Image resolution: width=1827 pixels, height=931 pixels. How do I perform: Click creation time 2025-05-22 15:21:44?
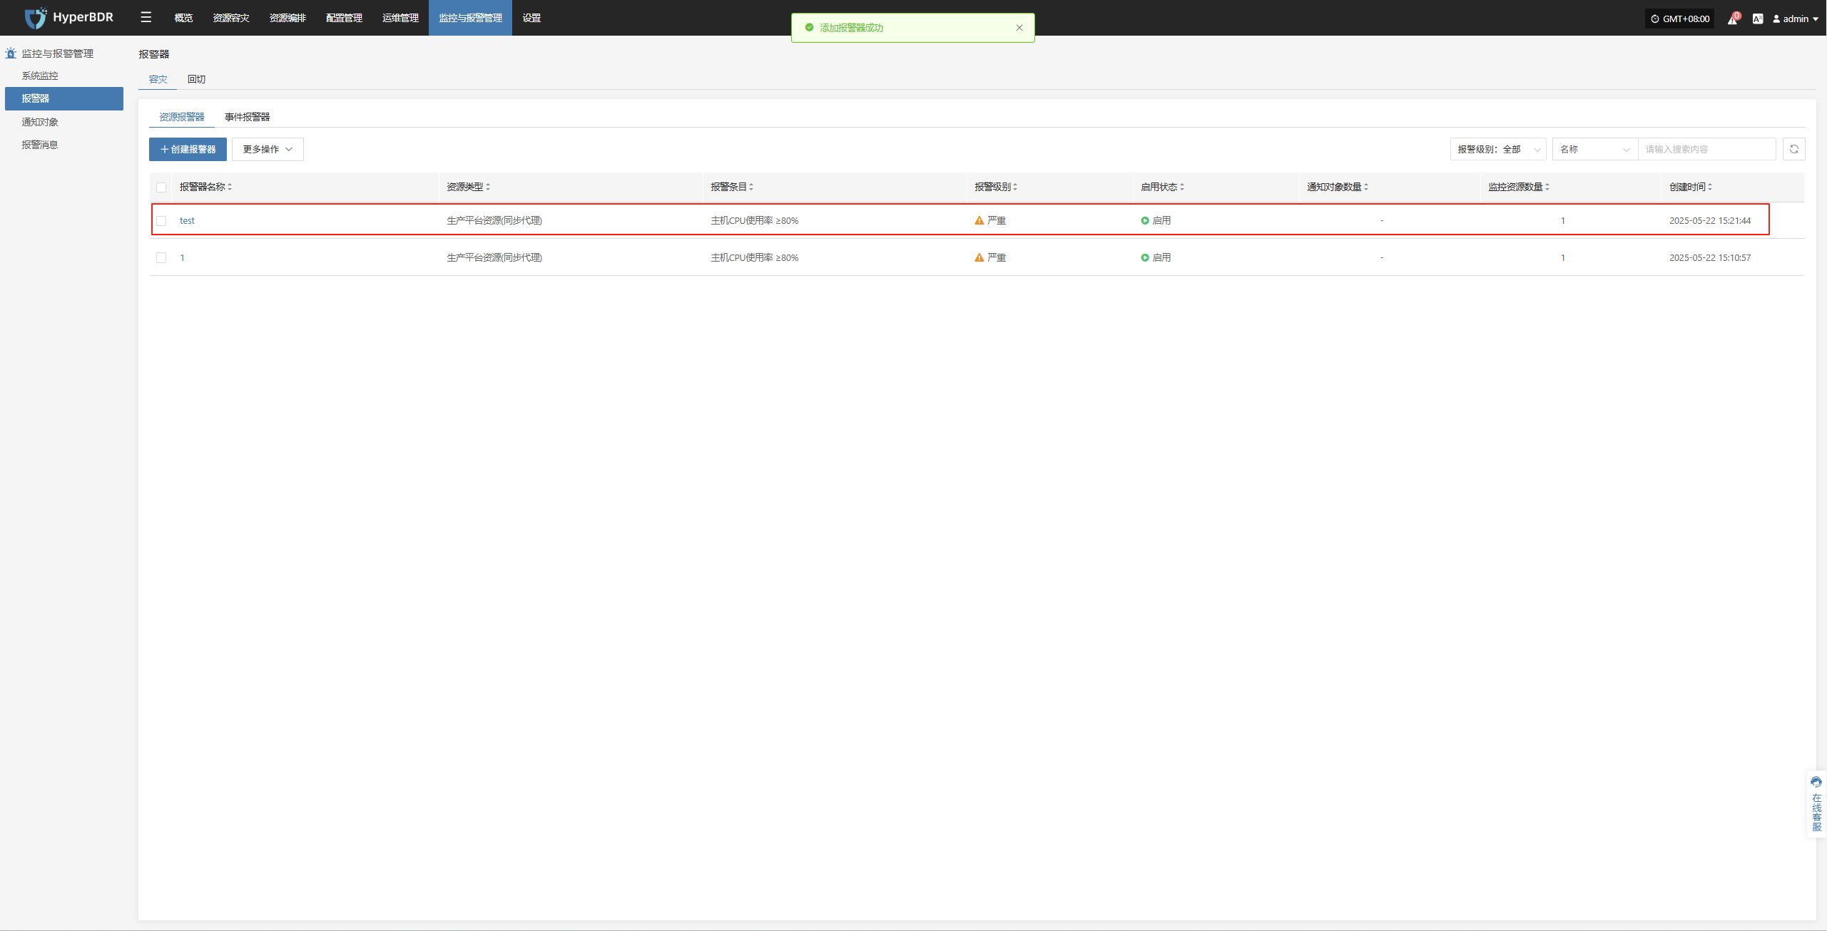pyautogui.click(x=1709, y=221)
